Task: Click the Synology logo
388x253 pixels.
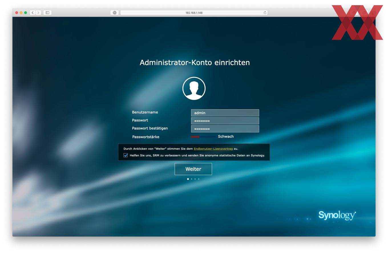Action: 337,215
